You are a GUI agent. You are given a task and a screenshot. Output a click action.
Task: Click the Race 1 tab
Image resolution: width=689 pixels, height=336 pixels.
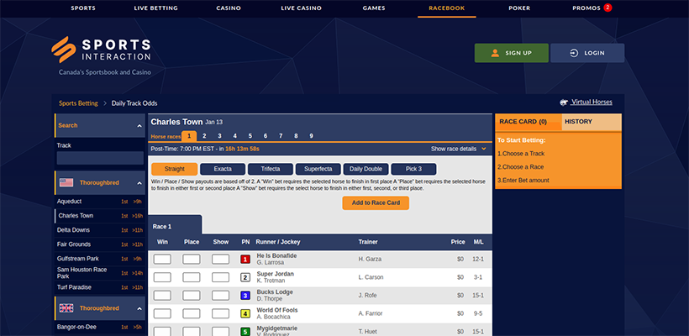[x=175, y=225]
